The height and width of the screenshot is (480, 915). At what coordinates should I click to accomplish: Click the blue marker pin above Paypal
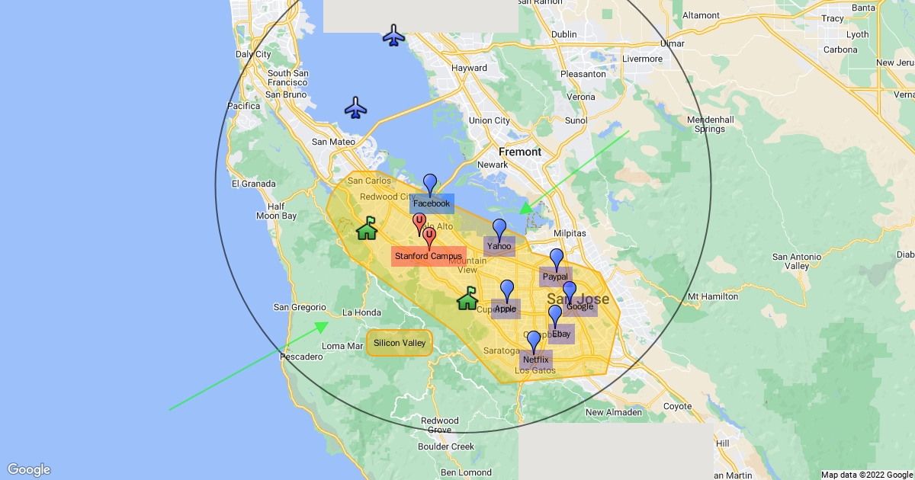click(557, 258)
